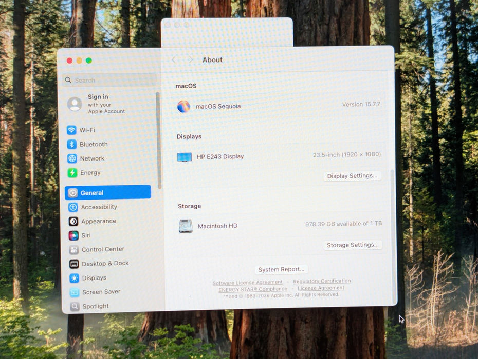Click Sign in with your Apple Account
Image resolution: width=478 pixels, height=359 pixels.
pyautogui.click(x=107, y=104)
